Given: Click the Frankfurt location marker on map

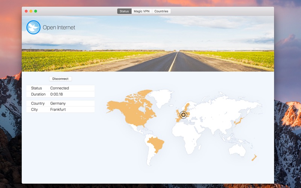Looking at the screenshot, I should [x=183, y=115].
